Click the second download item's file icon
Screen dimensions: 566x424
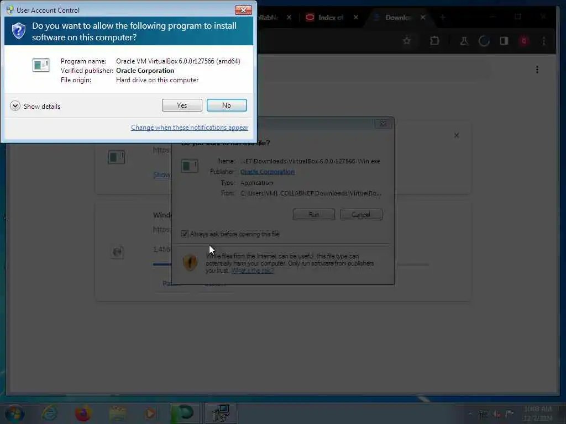[117, 252]
